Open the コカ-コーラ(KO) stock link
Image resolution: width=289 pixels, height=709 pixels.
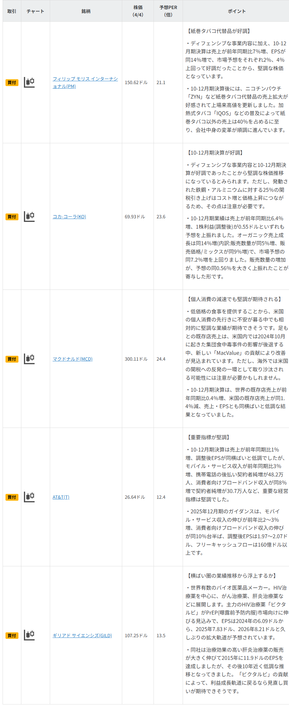pos(69,217)
